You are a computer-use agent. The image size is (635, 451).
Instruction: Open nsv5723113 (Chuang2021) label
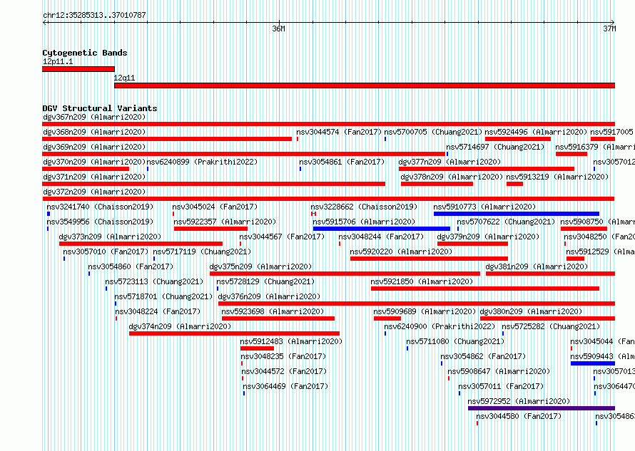coord(154,281)
